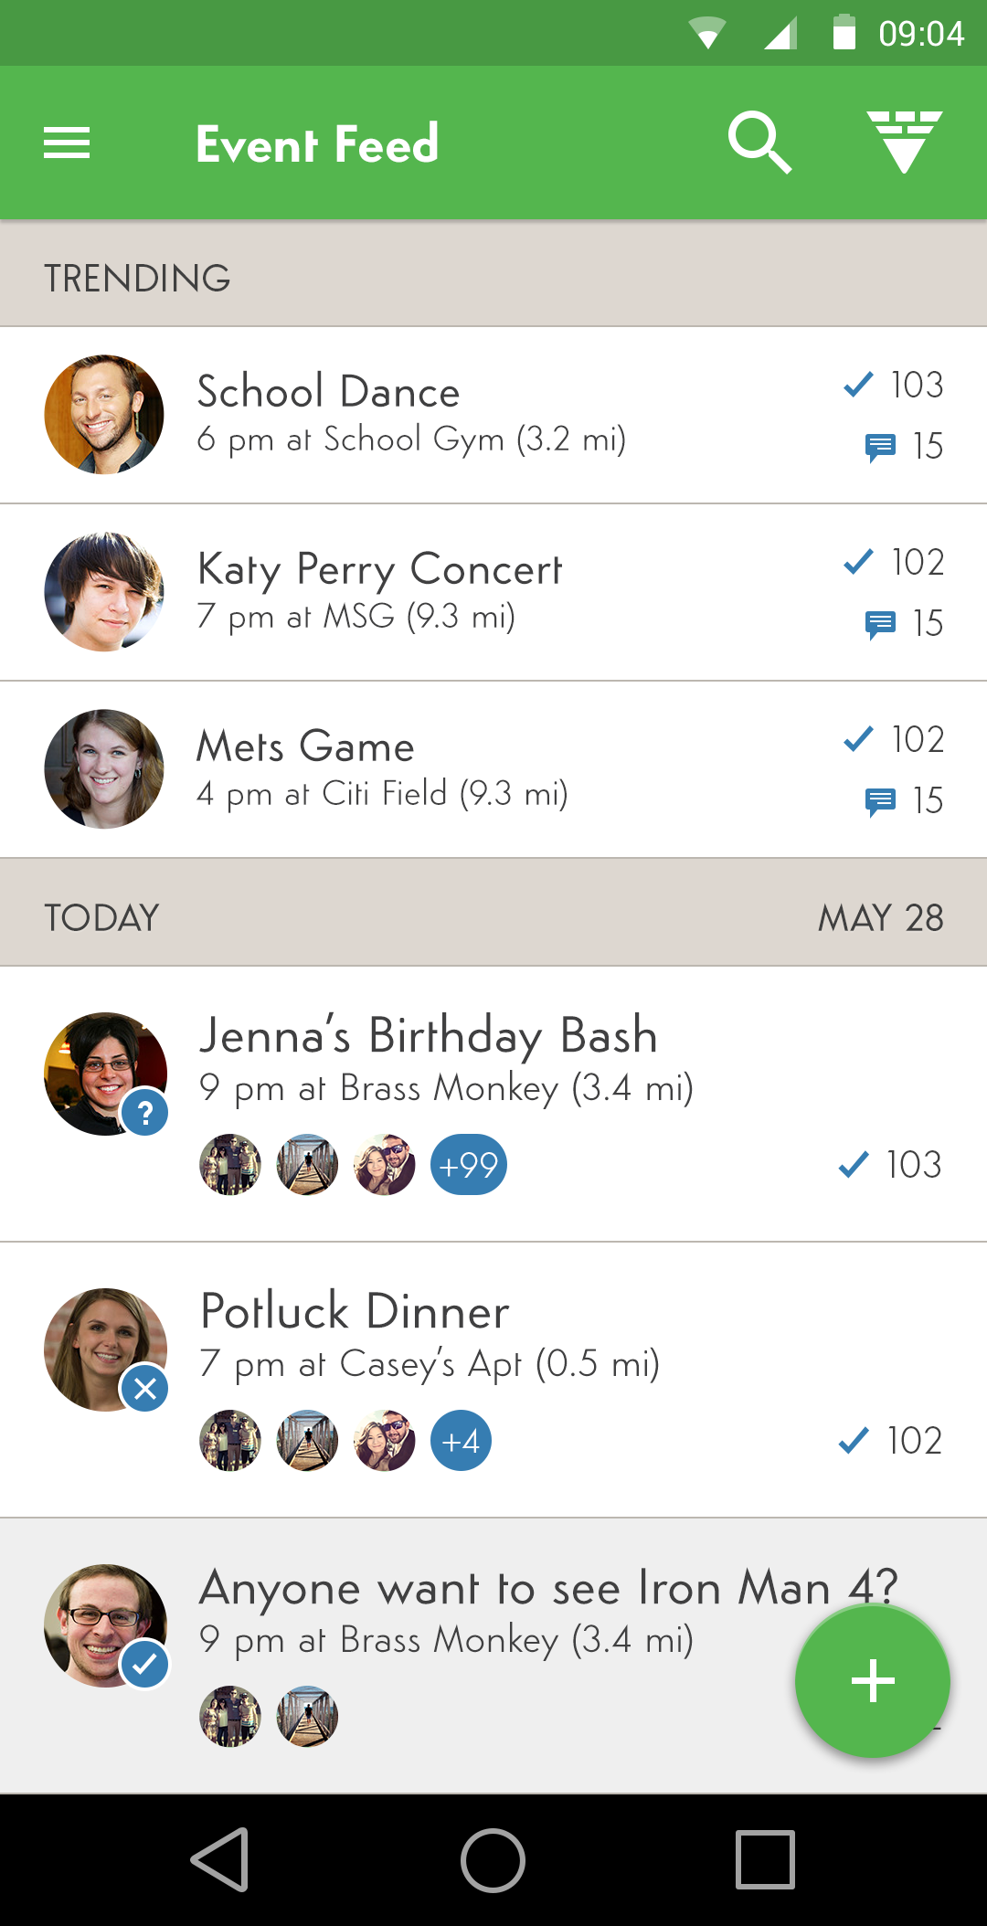Expand the +99 attendees on Jenna's Birthday Bash
The height and width of the screenshot is (1926, 987).
(x=468, y=1165)
